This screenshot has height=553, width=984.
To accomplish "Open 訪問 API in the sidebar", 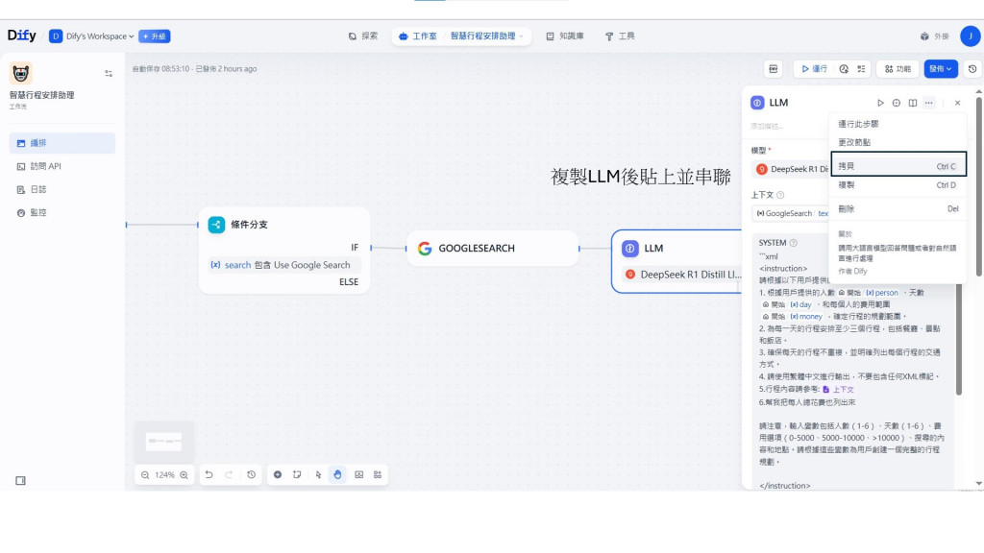I will click(x=62, y=166).
